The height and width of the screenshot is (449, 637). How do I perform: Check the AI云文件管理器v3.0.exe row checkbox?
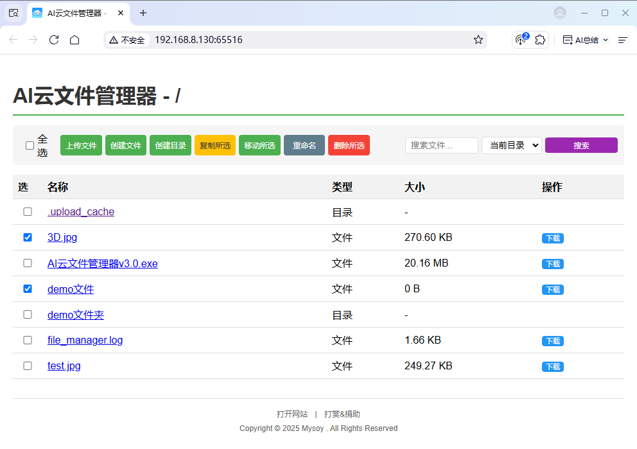click(x=28, y=263)
